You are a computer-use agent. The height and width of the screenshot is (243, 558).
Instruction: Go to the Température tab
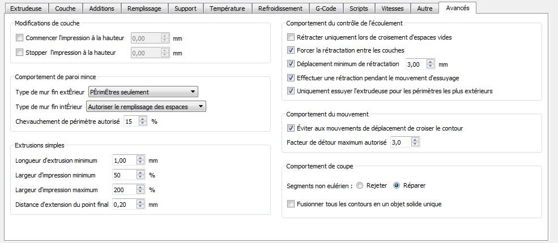click(x=227, y=8)
